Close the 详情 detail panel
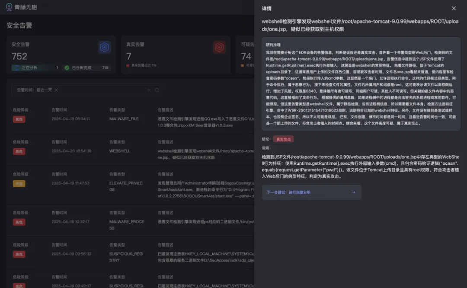This screenshot has height=288, width=467. (x=453, y=8)
